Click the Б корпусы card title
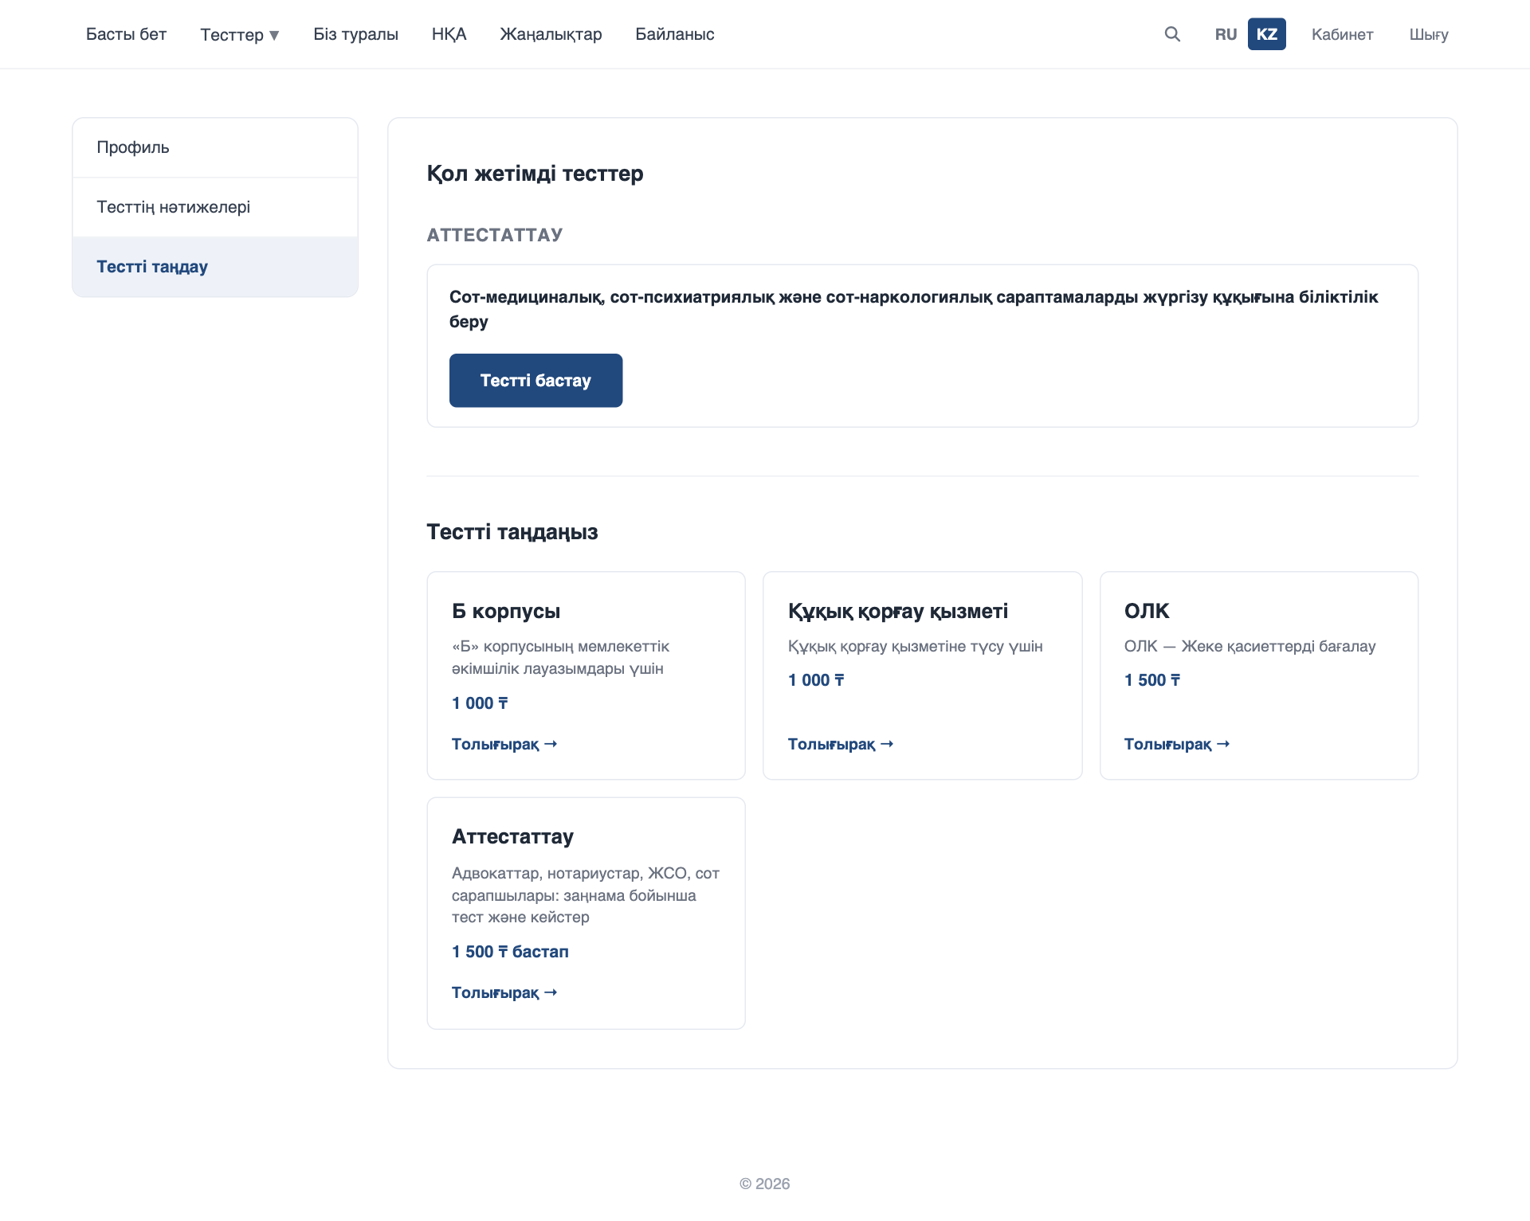1530x1221 pixels. (506, 611)
